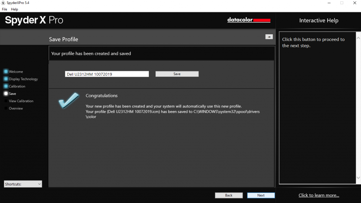361x203 pixels.
Task: Collapse the Interactive Help panel button
Action: (269, 37)
